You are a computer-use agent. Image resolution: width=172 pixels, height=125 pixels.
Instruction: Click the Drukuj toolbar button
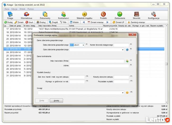[41, 22]
